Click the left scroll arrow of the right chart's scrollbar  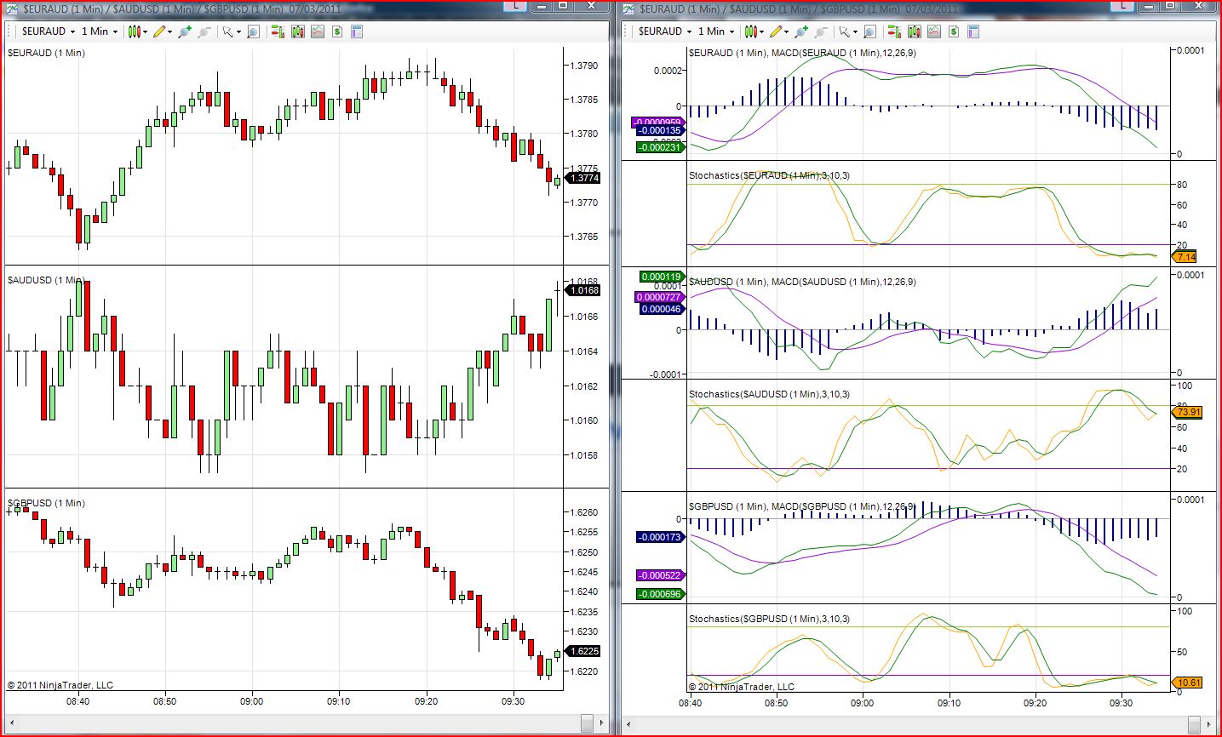[628, 723]
